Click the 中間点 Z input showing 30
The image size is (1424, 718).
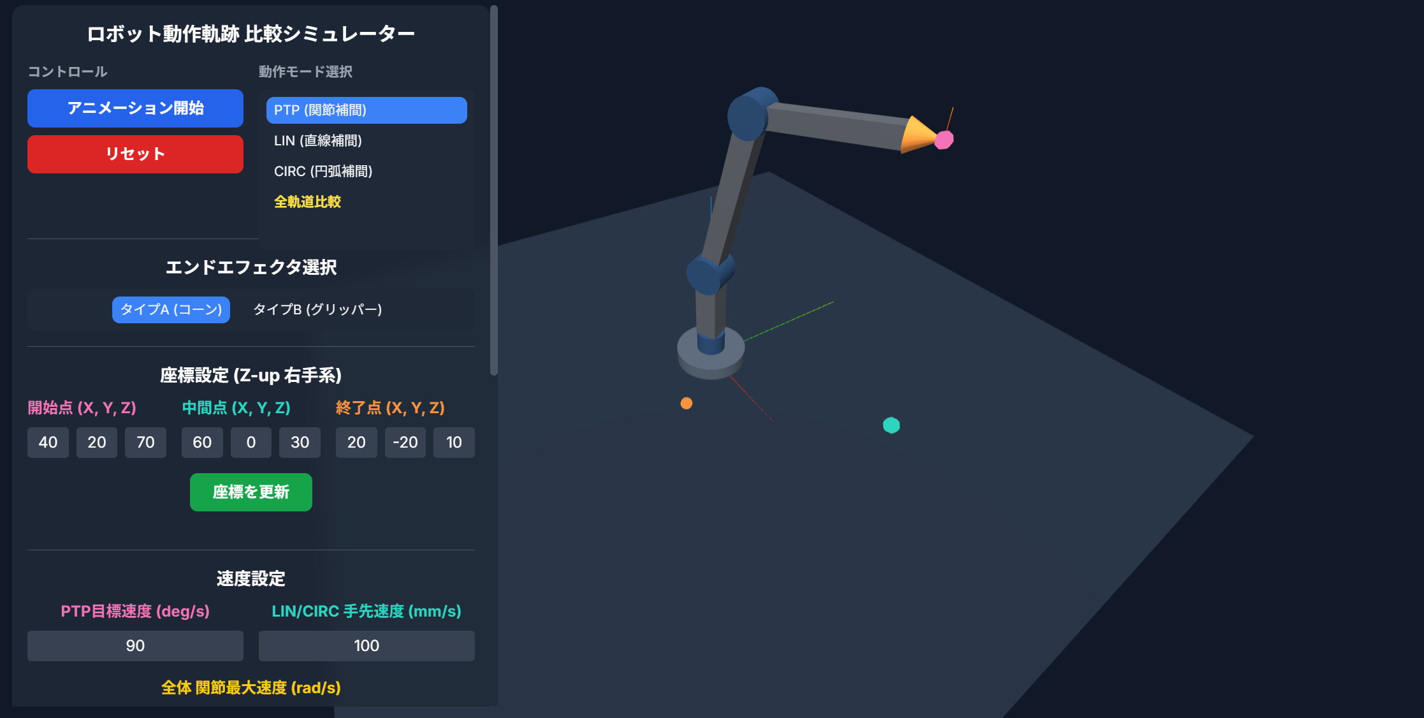[x=300, y=442]
